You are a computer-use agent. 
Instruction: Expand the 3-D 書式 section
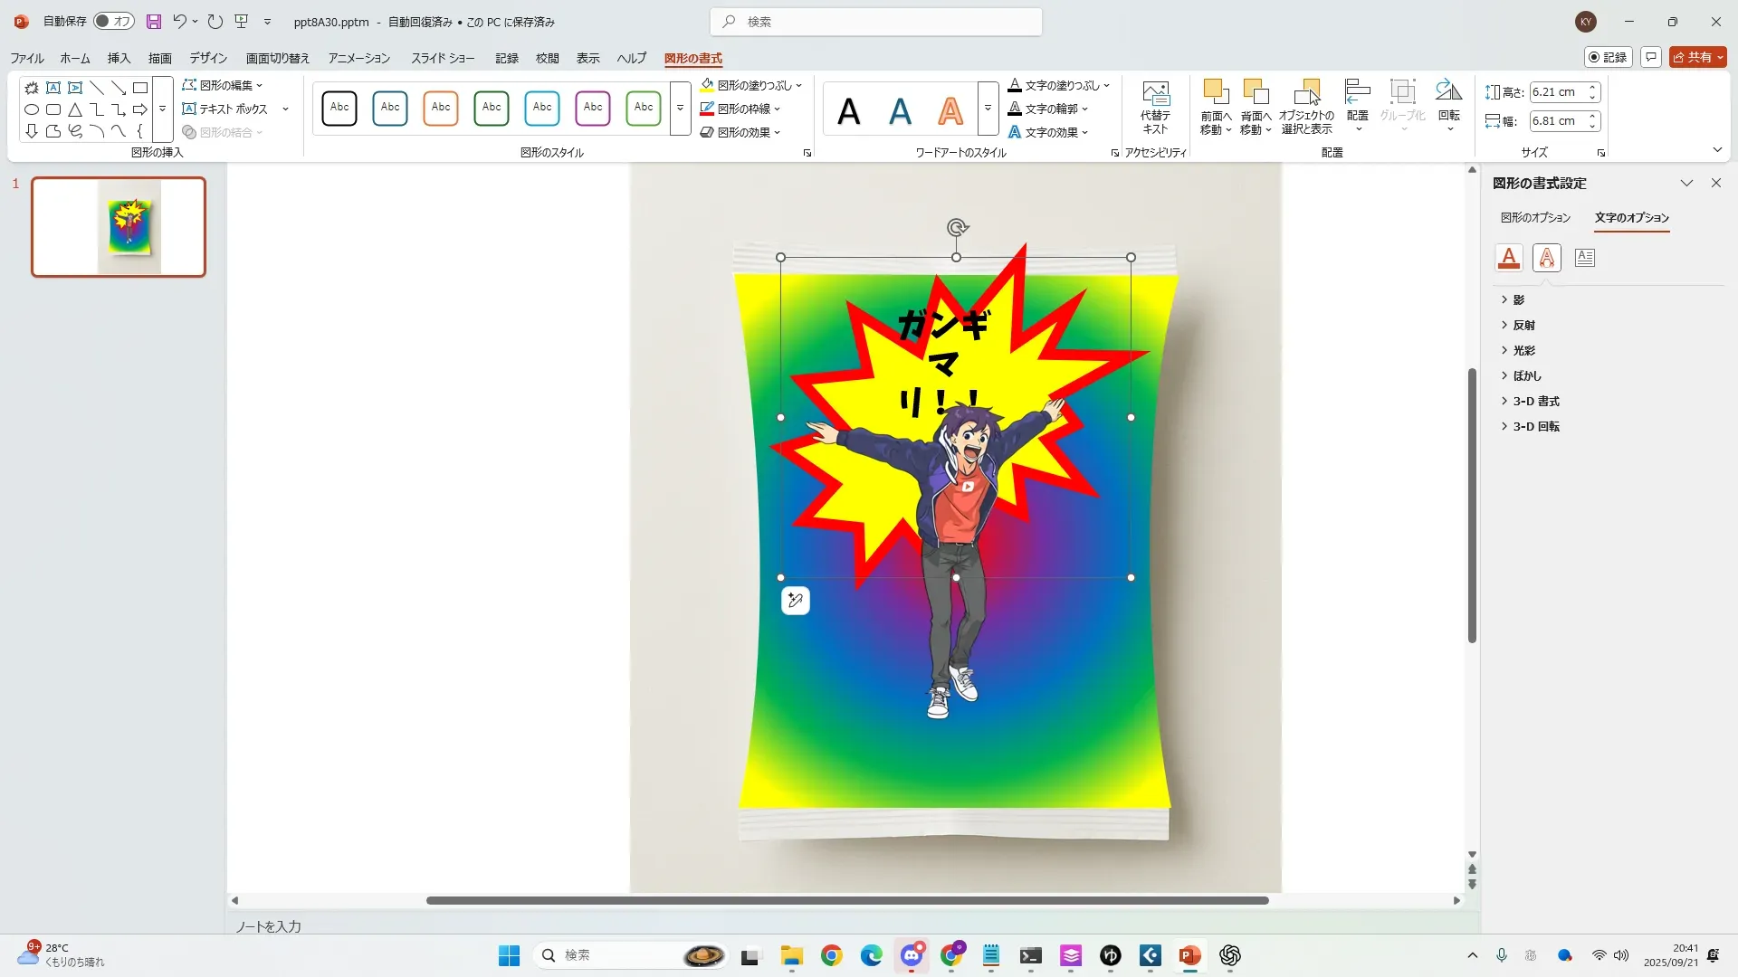click(1535, 401)
